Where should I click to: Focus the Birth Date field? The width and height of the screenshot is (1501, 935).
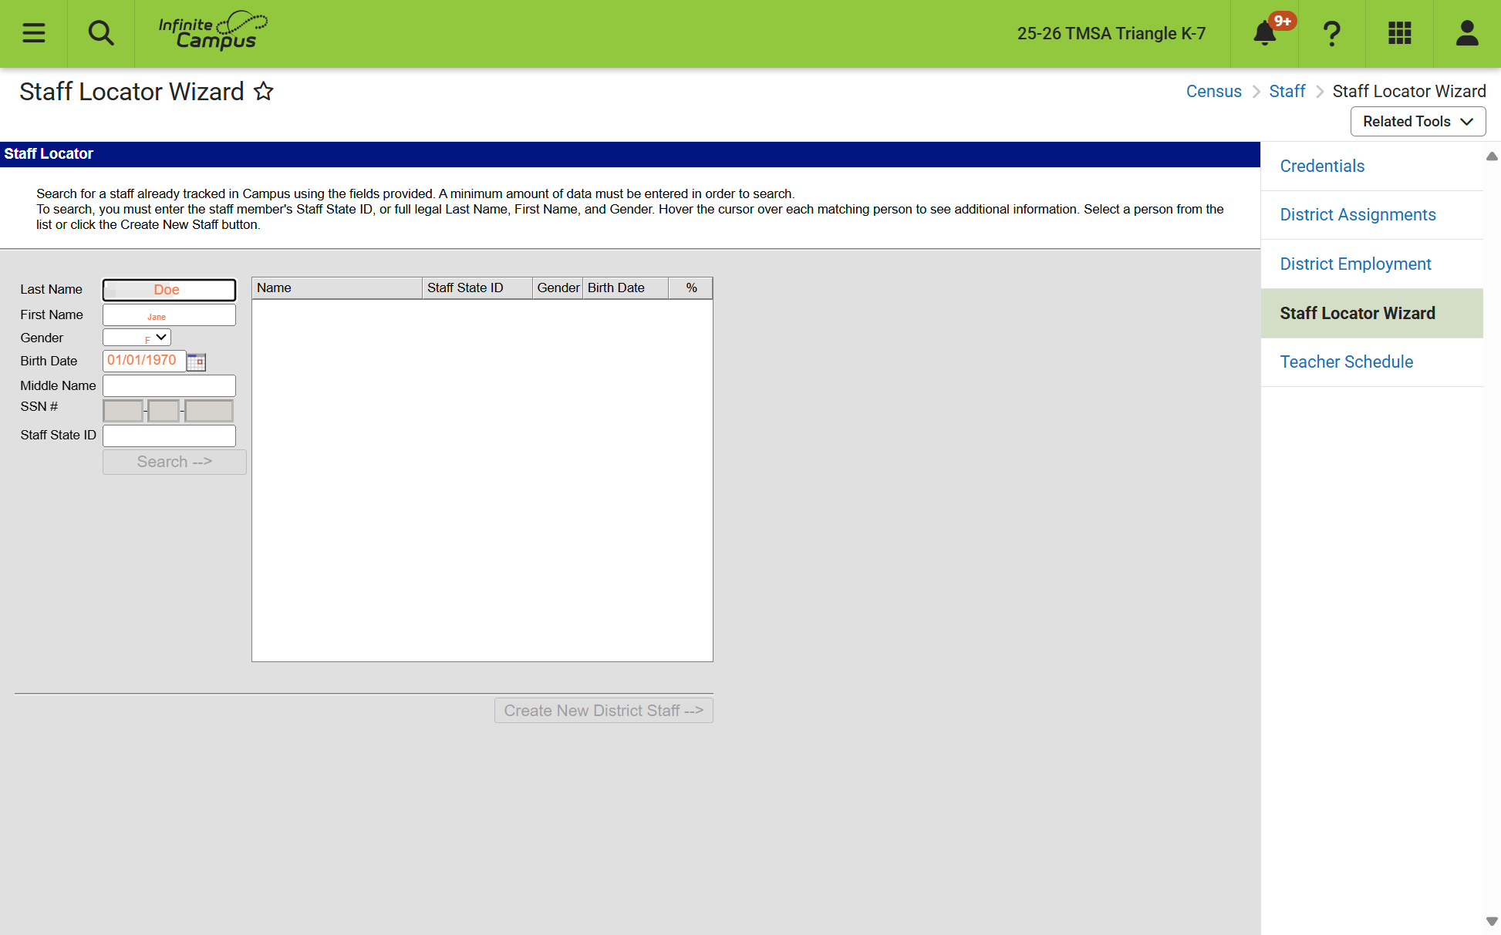143,361
